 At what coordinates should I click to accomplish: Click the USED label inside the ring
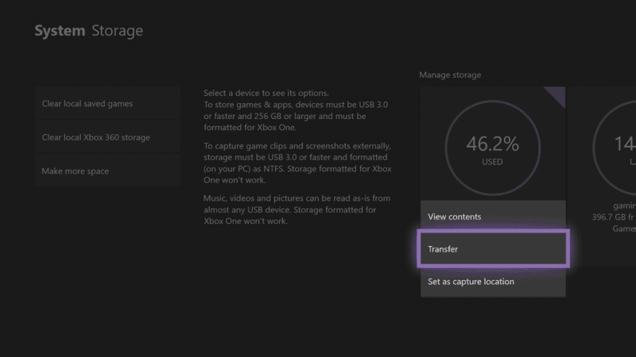tap(492, 162)
